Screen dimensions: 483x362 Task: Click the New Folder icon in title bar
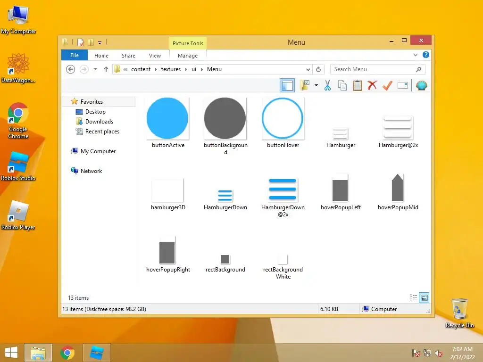click(x=91, y=42)
